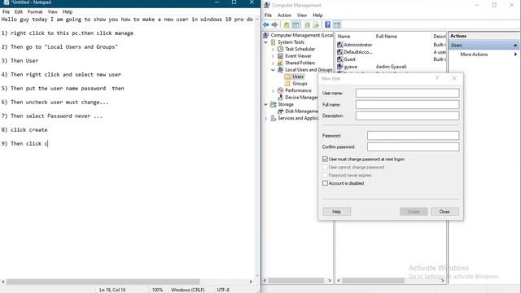Open Computer Management View menu
The image size is (521, 293).
tap(302, 15)
